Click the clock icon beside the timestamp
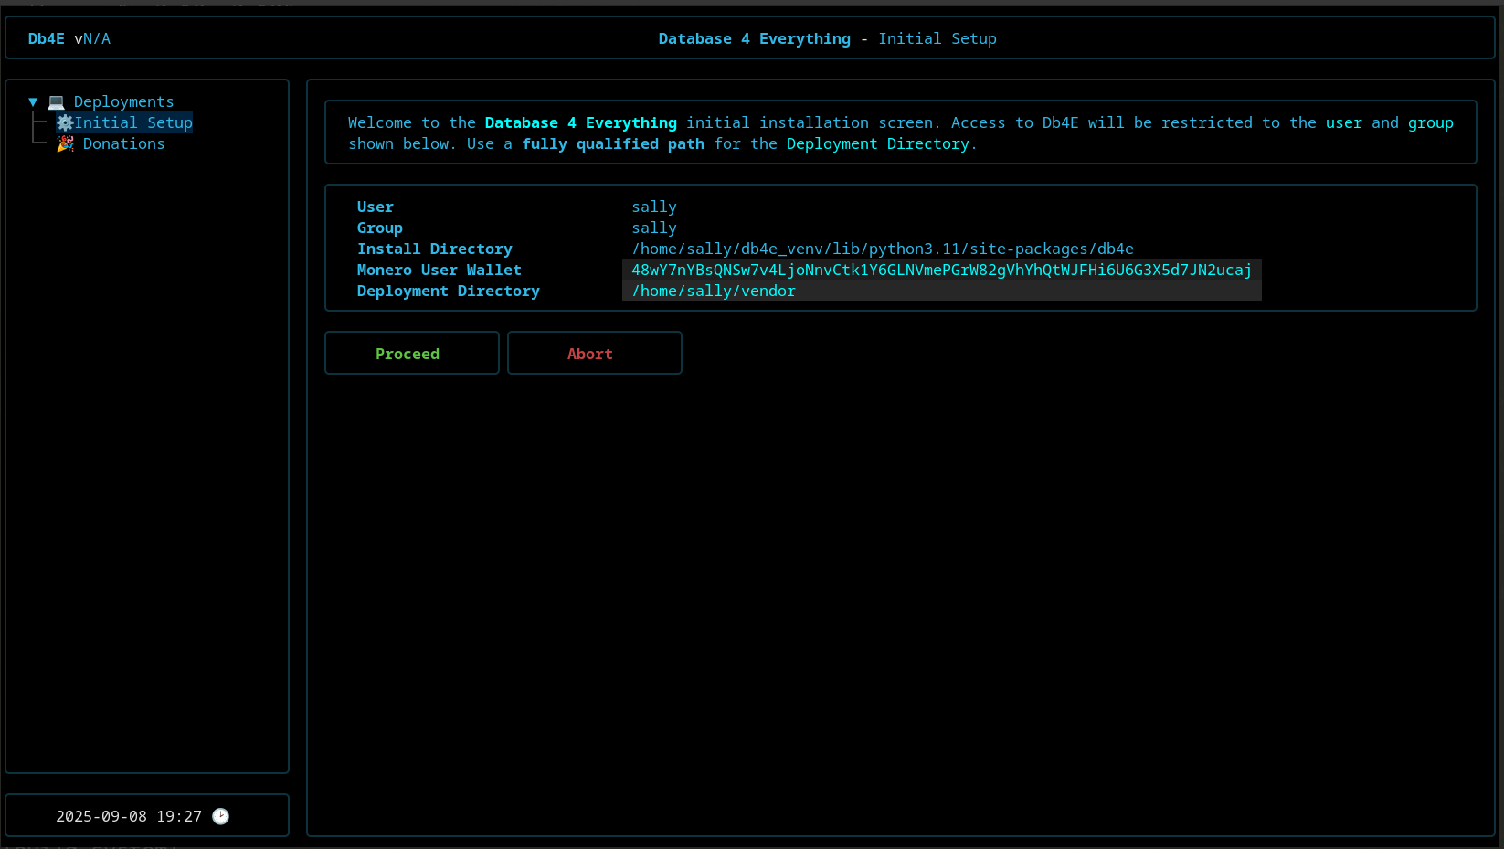 tap(221, 816)
